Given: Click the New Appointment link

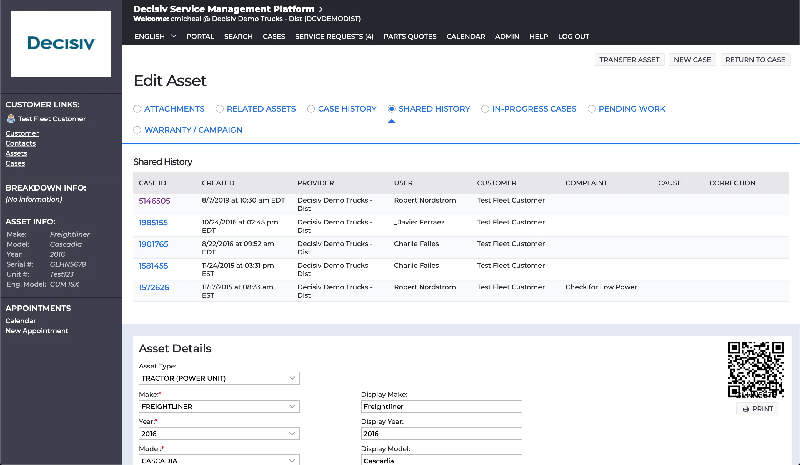Looking at the screenshot, I should (x=37, y=330).
